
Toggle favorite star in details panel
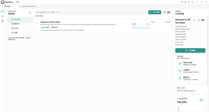pos(194,20)
